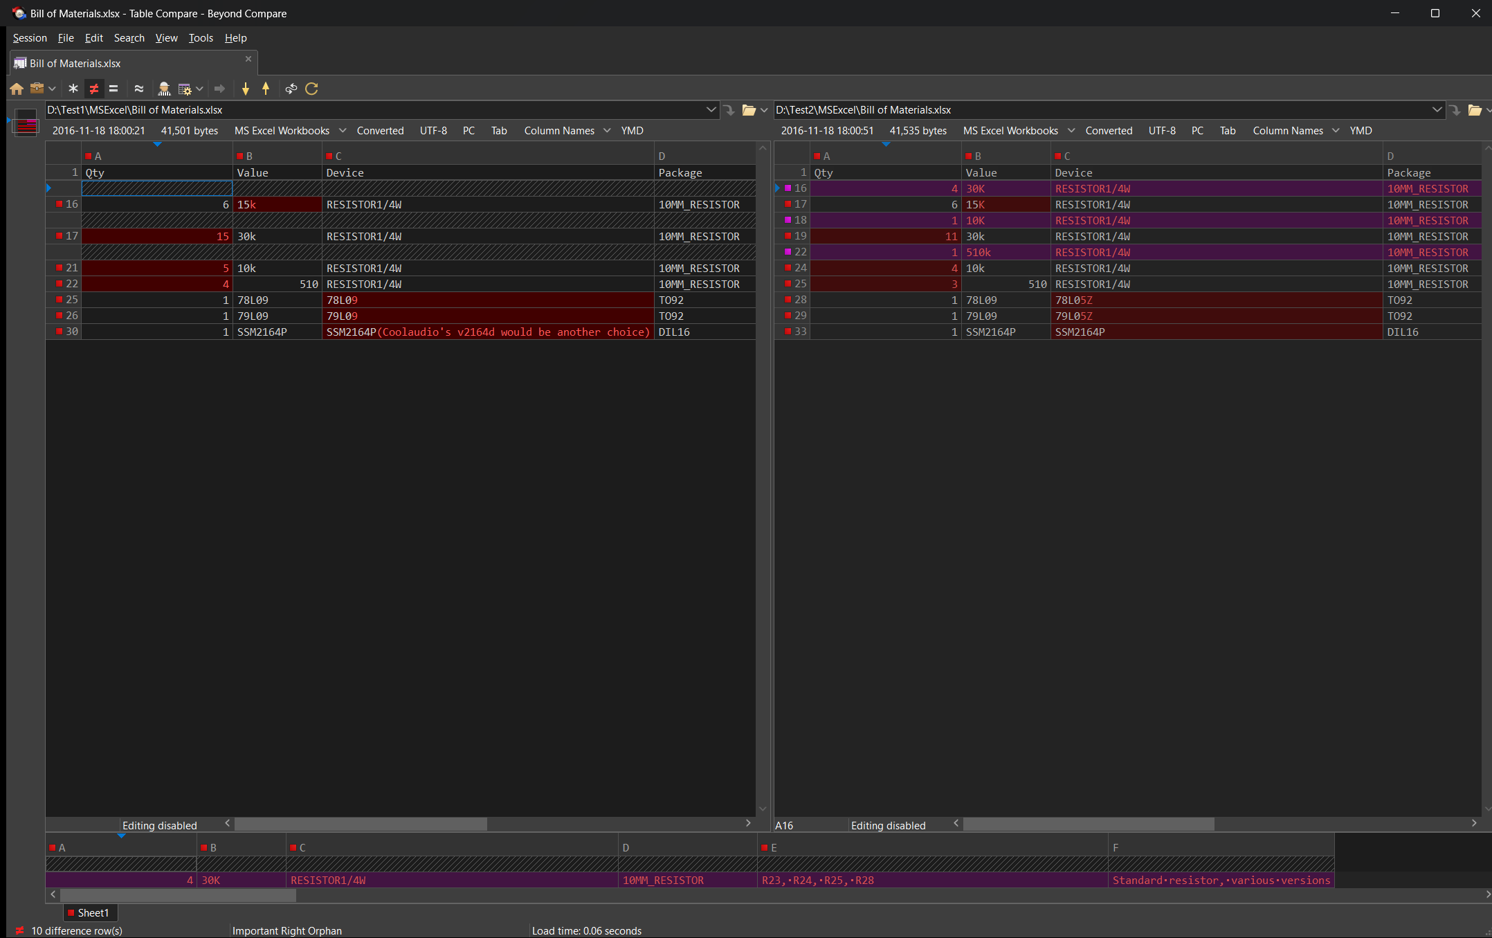The height and width of the screenshot is (938, 1492).
Task: Click right pane YMD date format label
Action: click(1361, 131)
